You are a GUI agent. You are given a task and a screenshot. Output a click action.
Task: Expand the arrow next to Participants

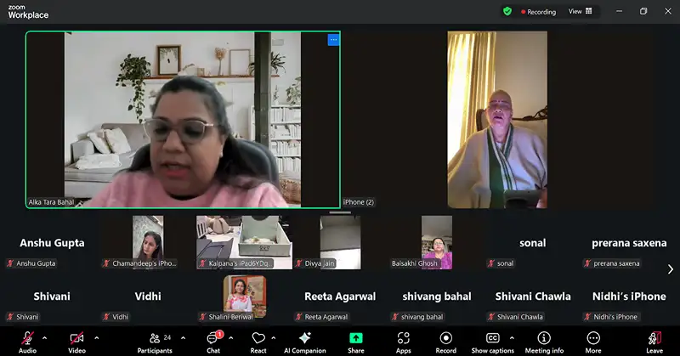tap(183, 337)
